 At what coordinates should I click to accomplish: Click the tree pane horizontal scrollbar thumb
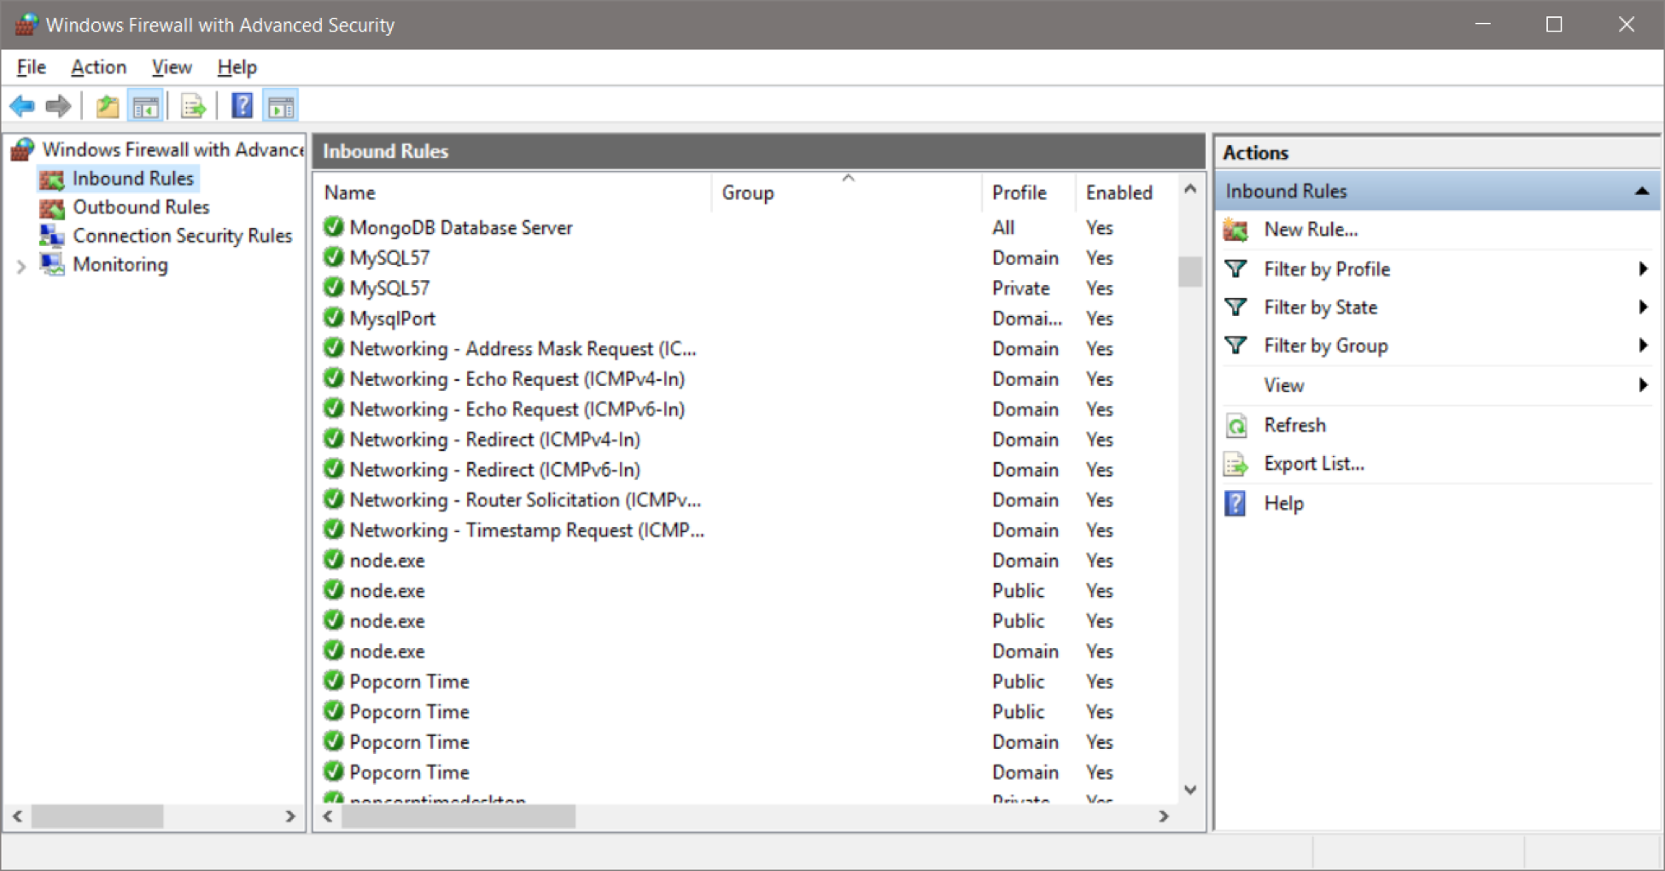(97, 816)
